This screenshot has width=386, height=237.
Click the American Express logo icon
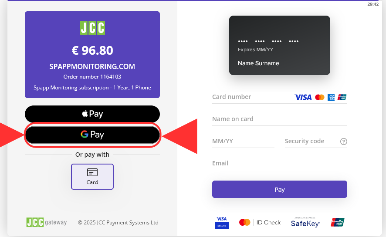tap(331, 97)
